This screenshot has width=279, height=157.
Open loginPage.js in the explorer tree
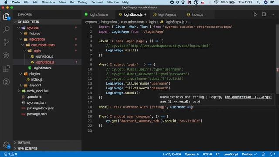(44, 56)
